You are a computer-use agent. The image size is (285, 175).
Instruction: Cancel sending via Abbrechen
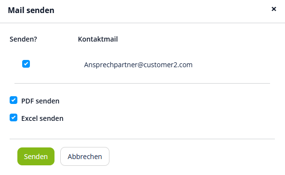pos(85,157)
